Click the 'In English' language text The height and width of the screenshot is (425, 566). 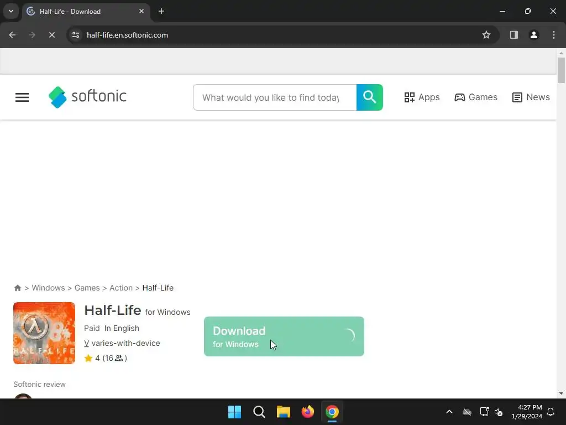coord(122,328)
